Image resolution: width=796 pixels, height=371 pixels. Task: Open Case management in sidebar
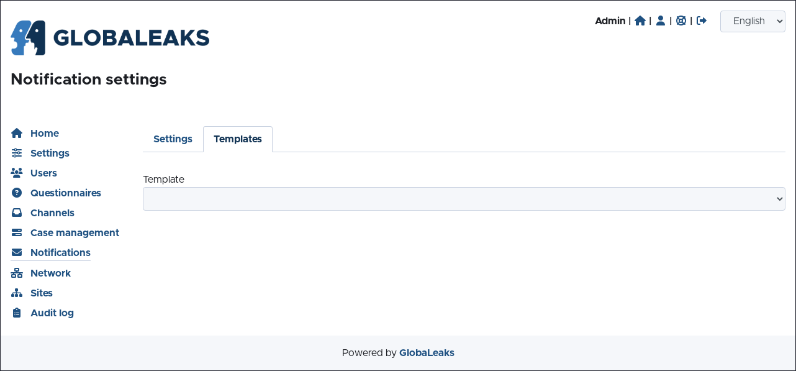point(75,232)
